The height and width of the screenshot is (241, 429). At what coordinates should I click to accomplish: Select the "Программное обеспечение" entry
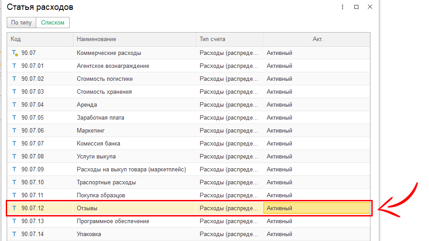(x=113, y=221)
